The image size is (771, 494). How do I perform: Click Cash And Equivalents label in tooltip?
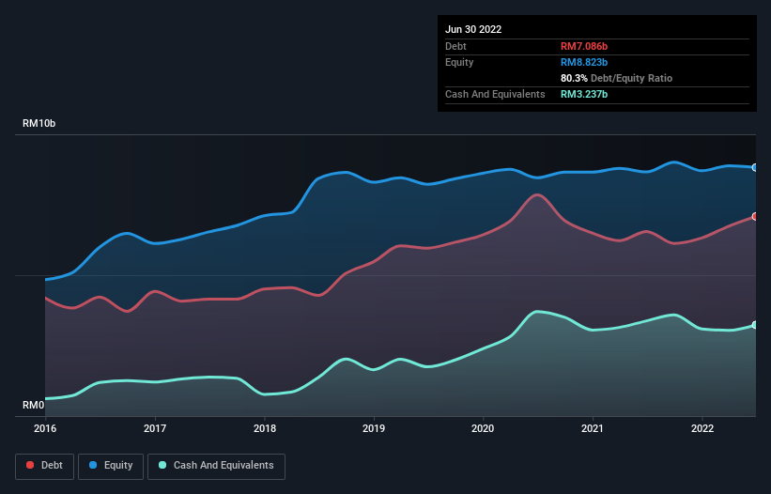(495, 94)
